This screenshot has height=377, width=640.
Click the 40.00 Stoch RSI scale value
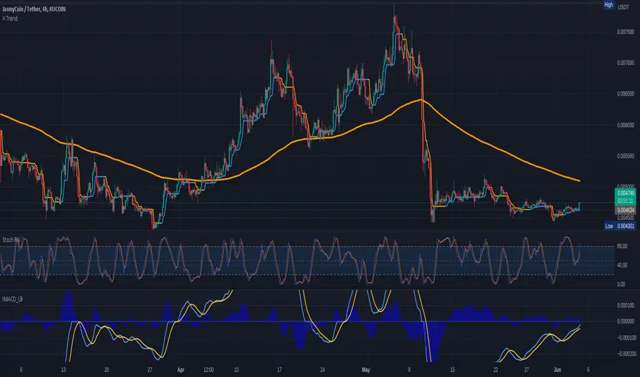point(622,265)
